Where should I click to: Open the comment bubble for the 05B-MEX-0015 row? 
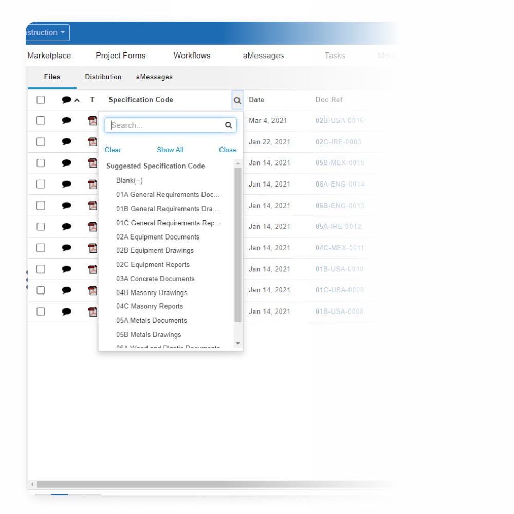point(66,163)
